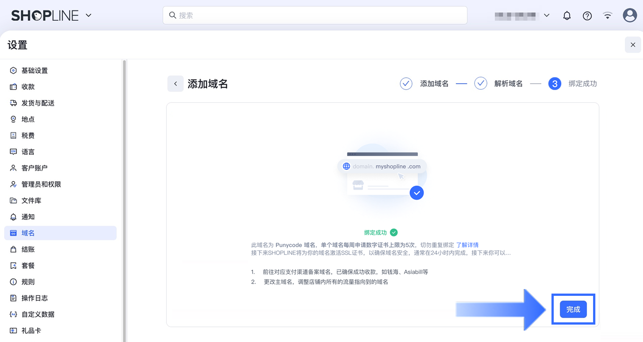This screenshot has height=342, width=643.
Task: Go back with the arrow beside 添加域名
Action: coord(176,84)
